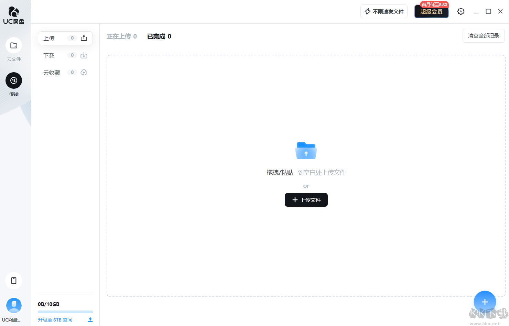Screen dimensions: 509x326
Task: Switch to the 正在上传 tab
Action: point(121,36)
